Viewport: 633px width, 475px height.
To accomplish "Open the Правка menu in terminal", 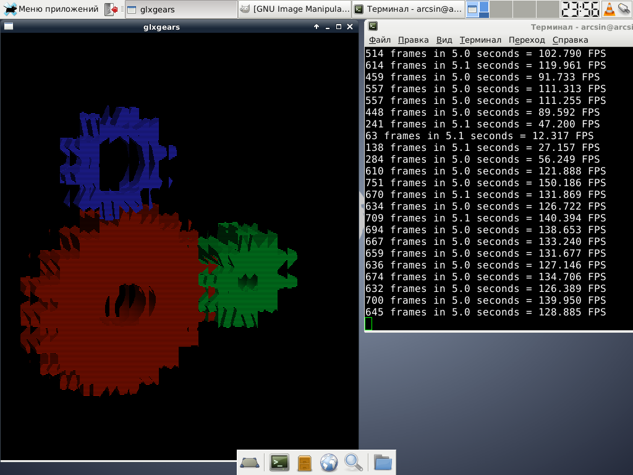I will click(414, 40).
